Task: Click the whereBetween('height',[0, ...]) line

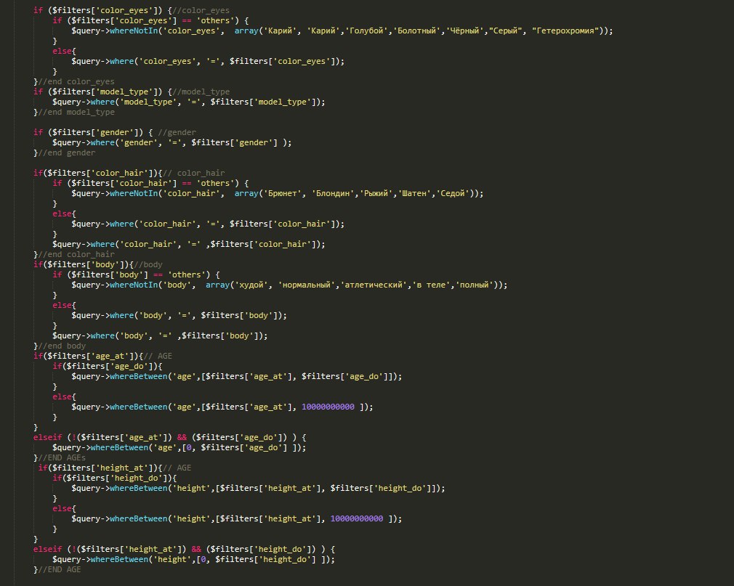Action: tap(193, 560)
